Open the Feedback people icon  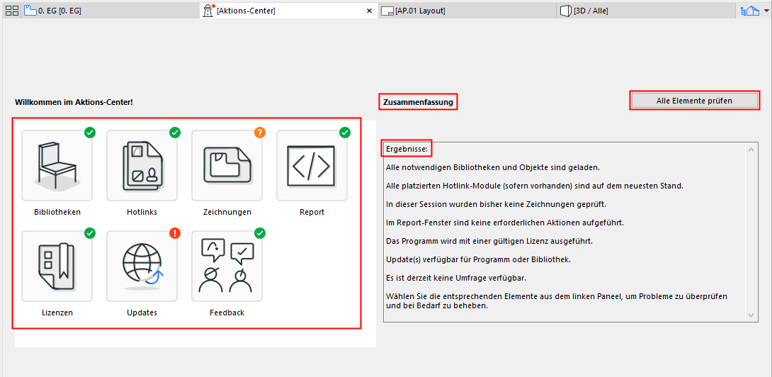point(227,266)
